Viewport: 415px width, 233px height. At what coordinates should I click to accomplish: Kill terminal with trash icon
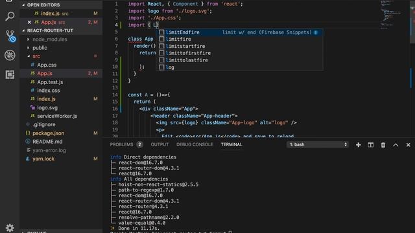tap(383, 145)
